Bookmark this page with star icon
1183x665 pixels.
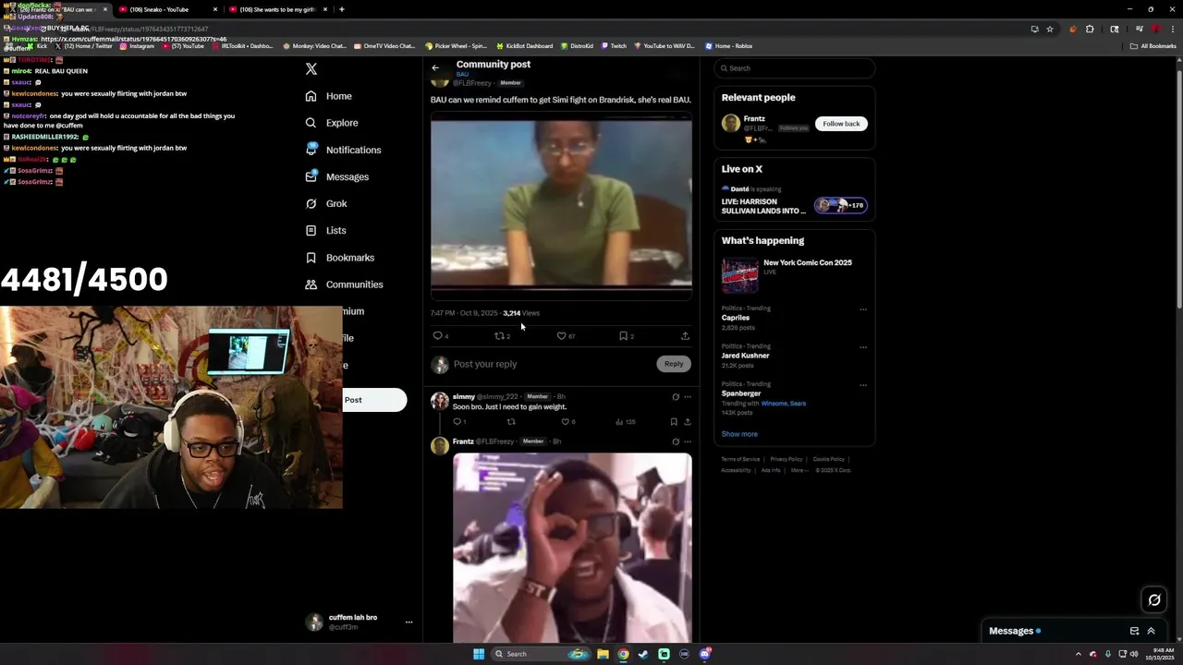tap(1050, 29)
